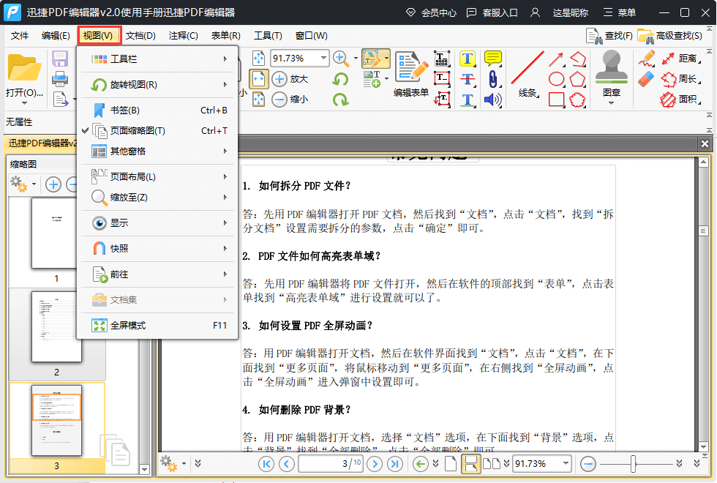Click the eraser tool icon
This screenshot has width=717, height=483.
tap(646, 78)
